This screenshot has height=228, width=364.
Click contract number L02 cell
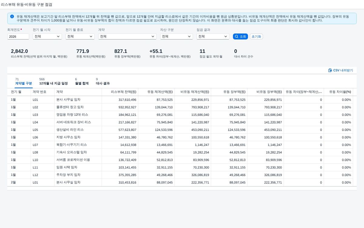42,107
